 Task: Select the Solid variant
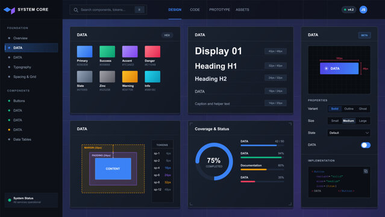pyautogui.click(x=334, y=108)
